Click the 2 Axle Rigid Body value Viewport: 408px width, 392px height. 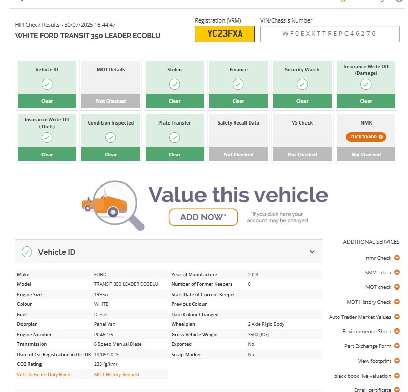point(266,324)
